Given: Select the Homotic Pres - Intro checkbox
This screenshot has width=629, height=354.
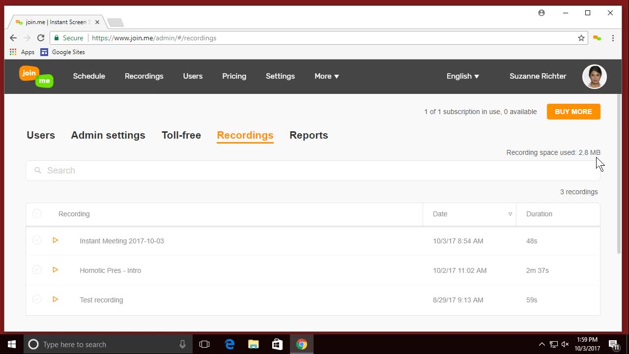Looking at the screenshot, I should coord(37,269).
